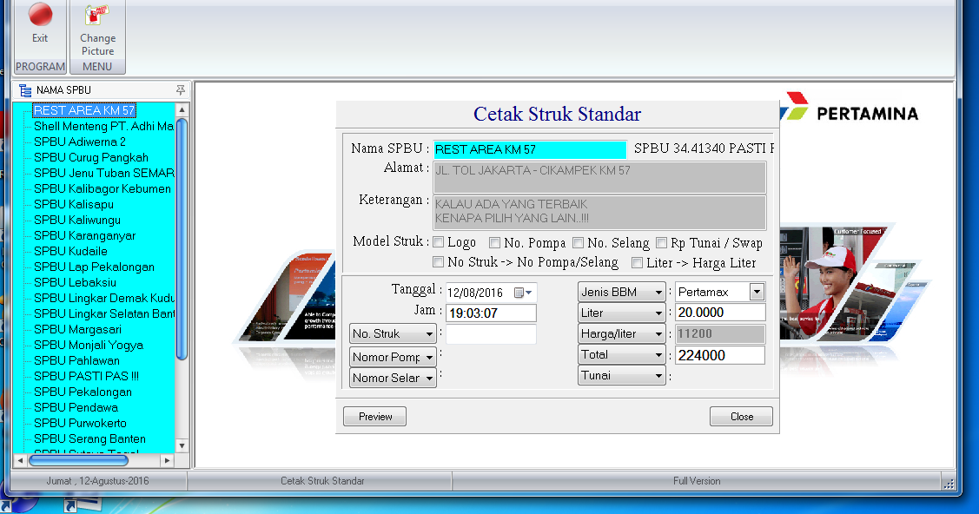Select REST AREA KM 57 in tree
The image size is (979, 514).
coord(84,110)
